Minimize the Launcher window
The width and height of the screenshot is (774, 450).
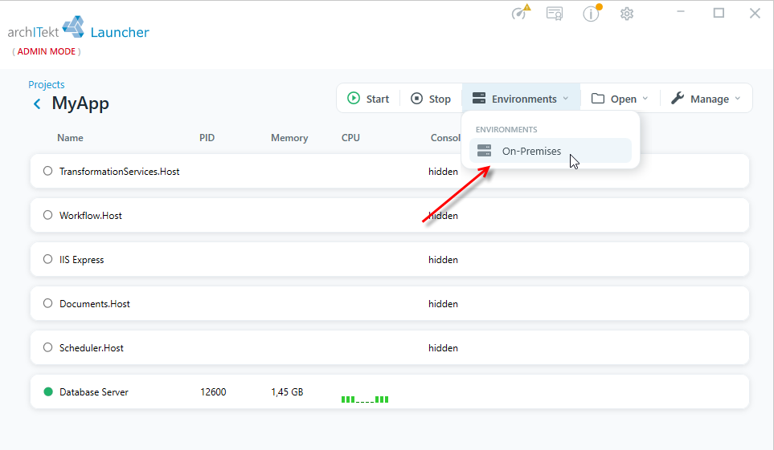pyautogui.click(x=681, y=13)
